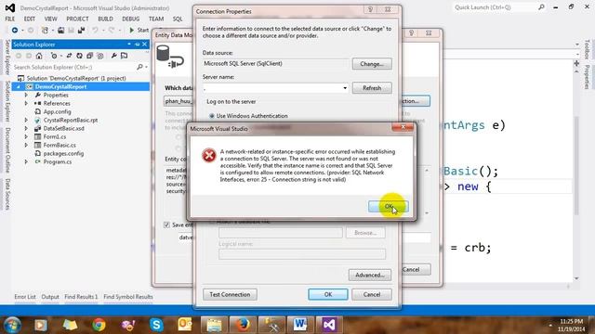The height and width of the screenshot is (334, 595).
Task: Open Google Chrome from the taskbar
Action: (x=99, y=325)
